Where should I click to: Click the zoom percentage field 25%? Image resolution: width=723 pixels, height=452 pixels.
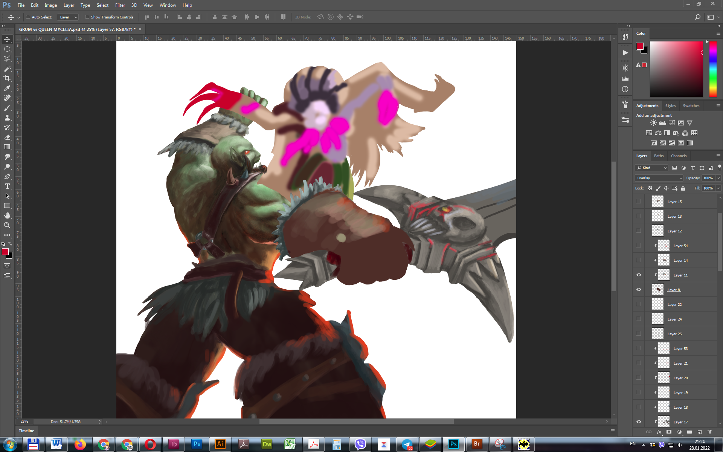pyautogui.click(x=24, y=421)
